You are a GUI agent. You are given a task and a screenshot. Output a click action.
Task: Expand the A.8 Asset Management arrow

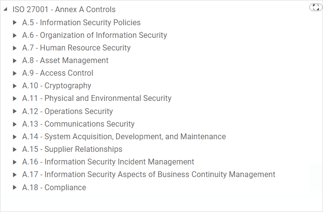point(15,61)
